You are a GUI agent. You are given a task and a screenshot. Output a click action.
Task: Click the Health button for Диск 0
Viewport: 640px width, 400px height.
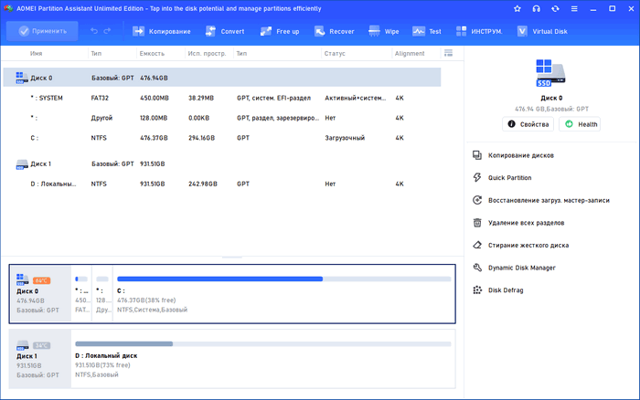[x=581, y=124]
